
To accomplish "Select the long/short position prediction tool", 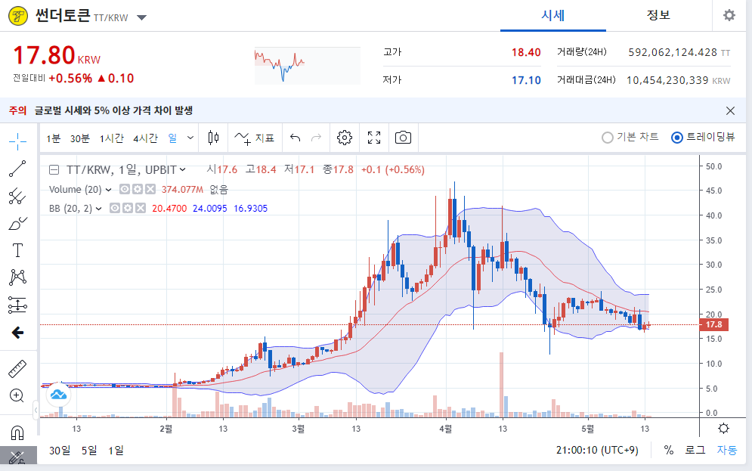I will click(17, 305).
